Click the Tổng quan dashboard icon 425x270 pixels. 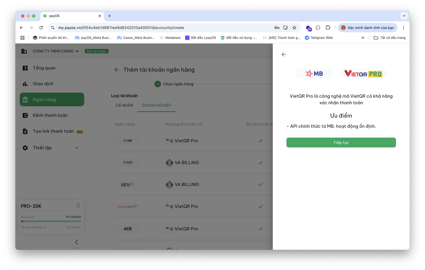click(x=25, y=68)
